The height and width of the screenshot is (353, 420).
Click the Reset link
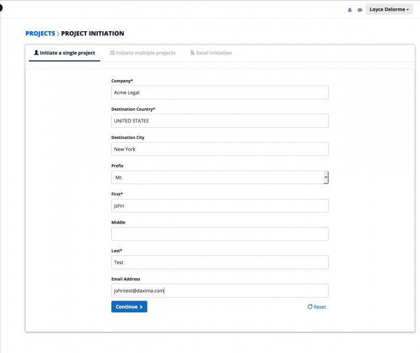[317, 307]
